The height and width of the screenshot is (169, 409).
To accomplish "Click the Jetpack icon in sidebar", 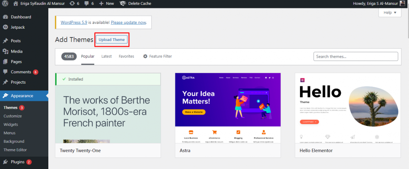I will 5,27.
